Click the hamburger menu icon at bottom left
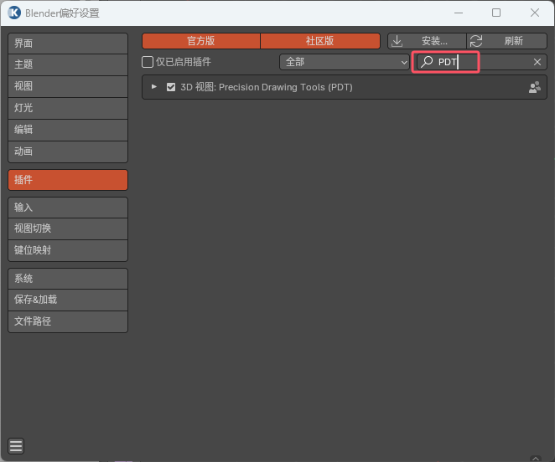The width and height of the screenshot is (555, 462). [x=17, y=445]
